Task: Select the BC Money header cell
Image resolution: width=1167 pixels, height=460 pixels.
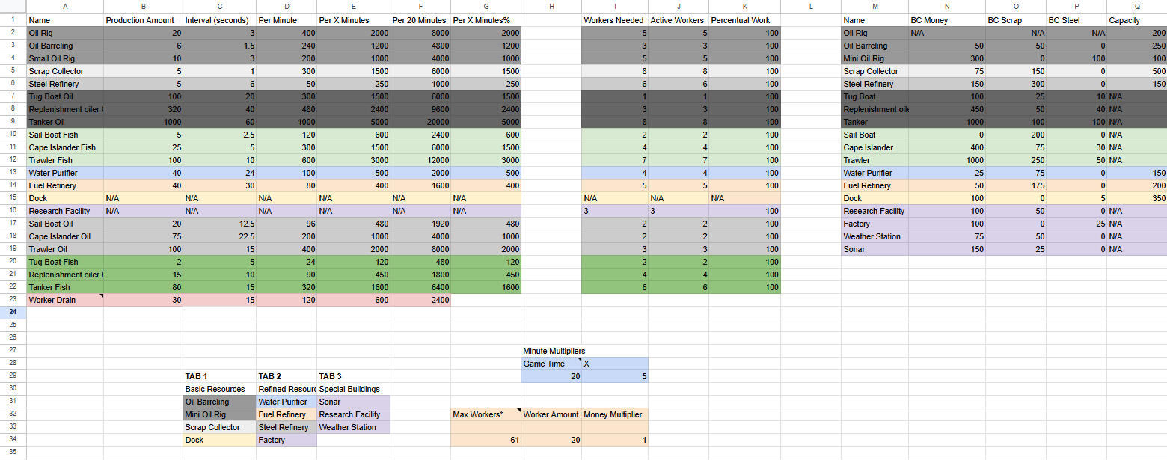Action: 946,20
